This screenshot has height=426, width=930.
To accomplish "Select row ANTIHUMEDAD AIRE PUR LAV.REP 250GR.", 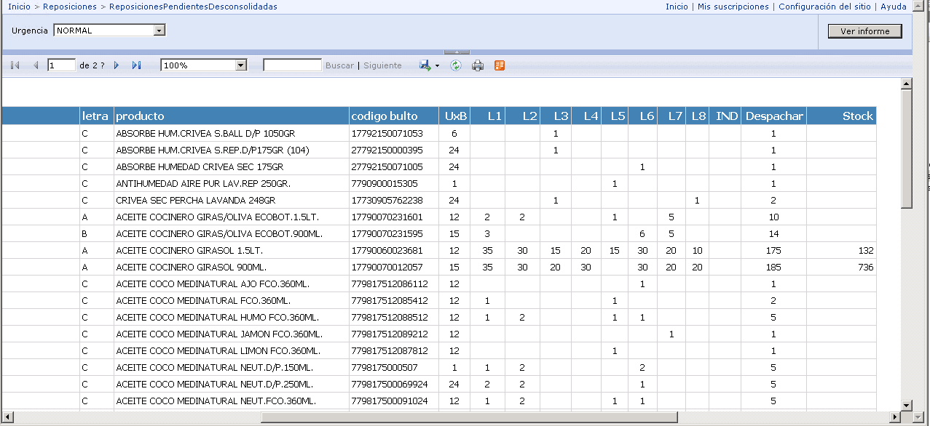I will coord(438,184).
